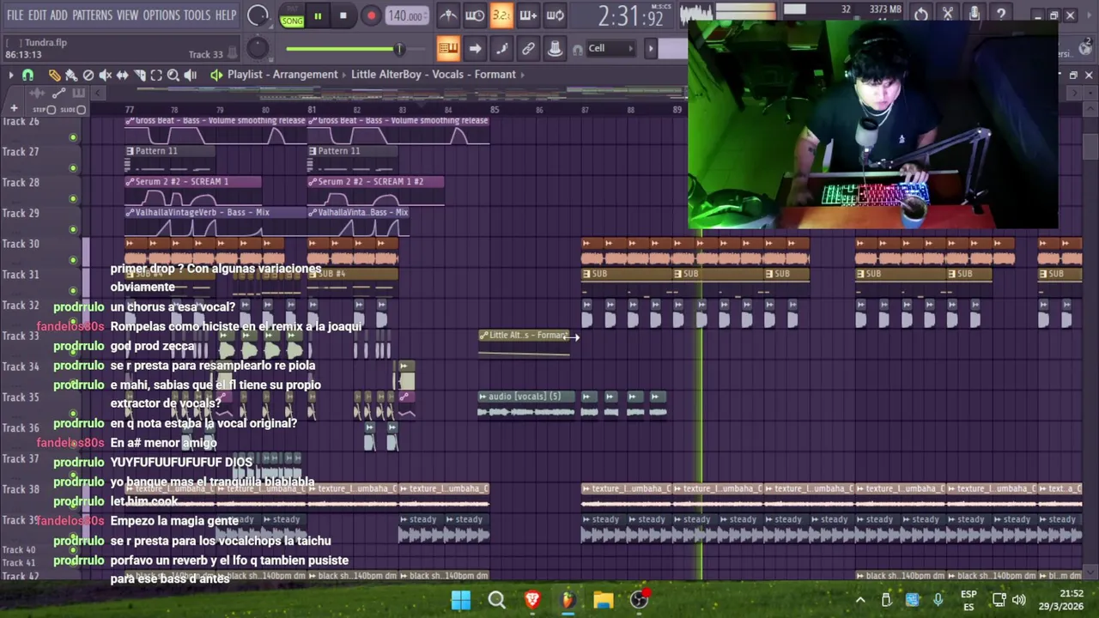The image size is (1099, 618).
Task: Select the Mute speaker tool
Action: [106, 75]
